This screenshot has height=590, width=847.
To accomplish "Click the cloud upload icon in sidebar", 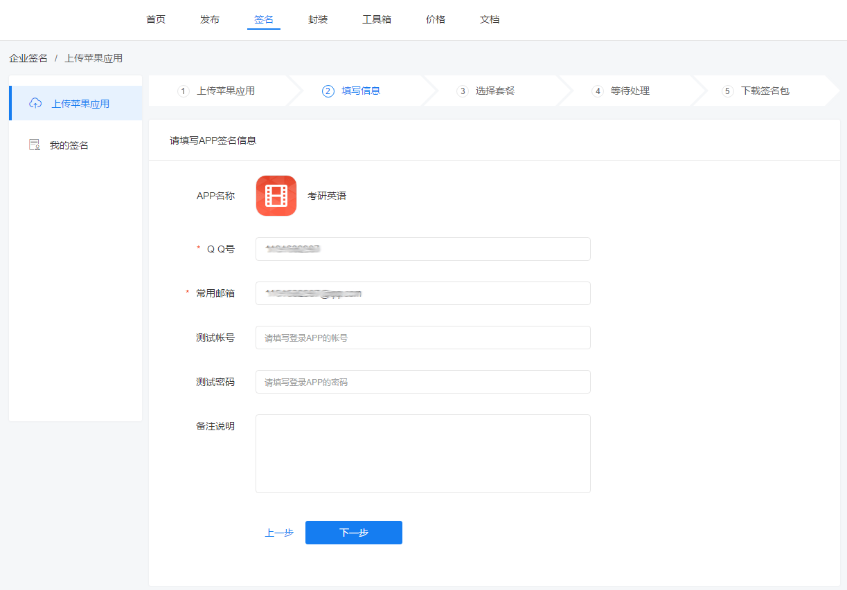I will point(35,103).
